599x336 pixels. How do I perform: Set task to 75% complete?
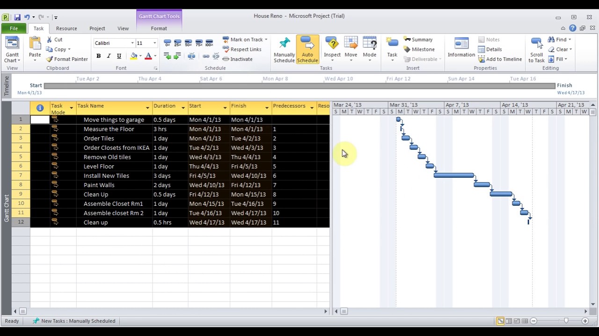[199, 43]
